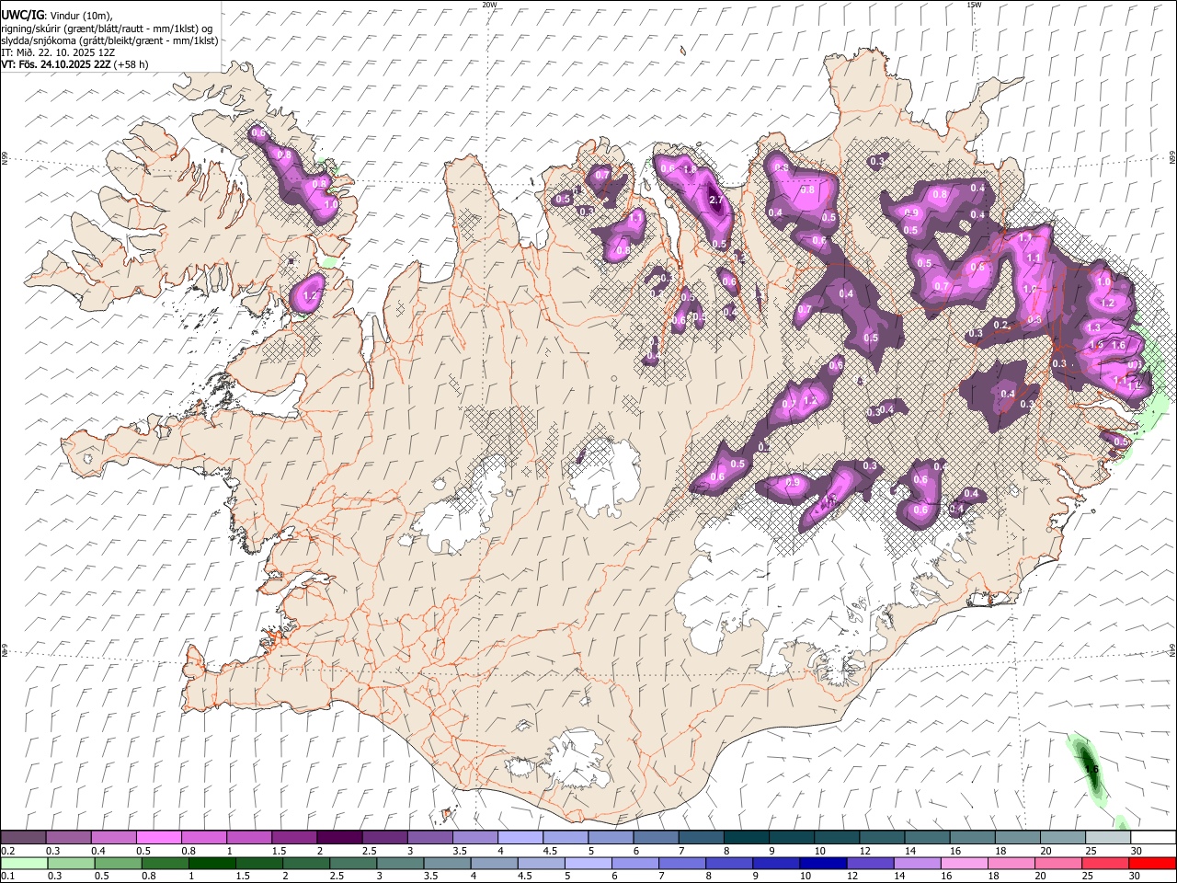Pick the deep blue lower swatch between 10 and 12
1177x883 pixels.
tap(822, 864)
